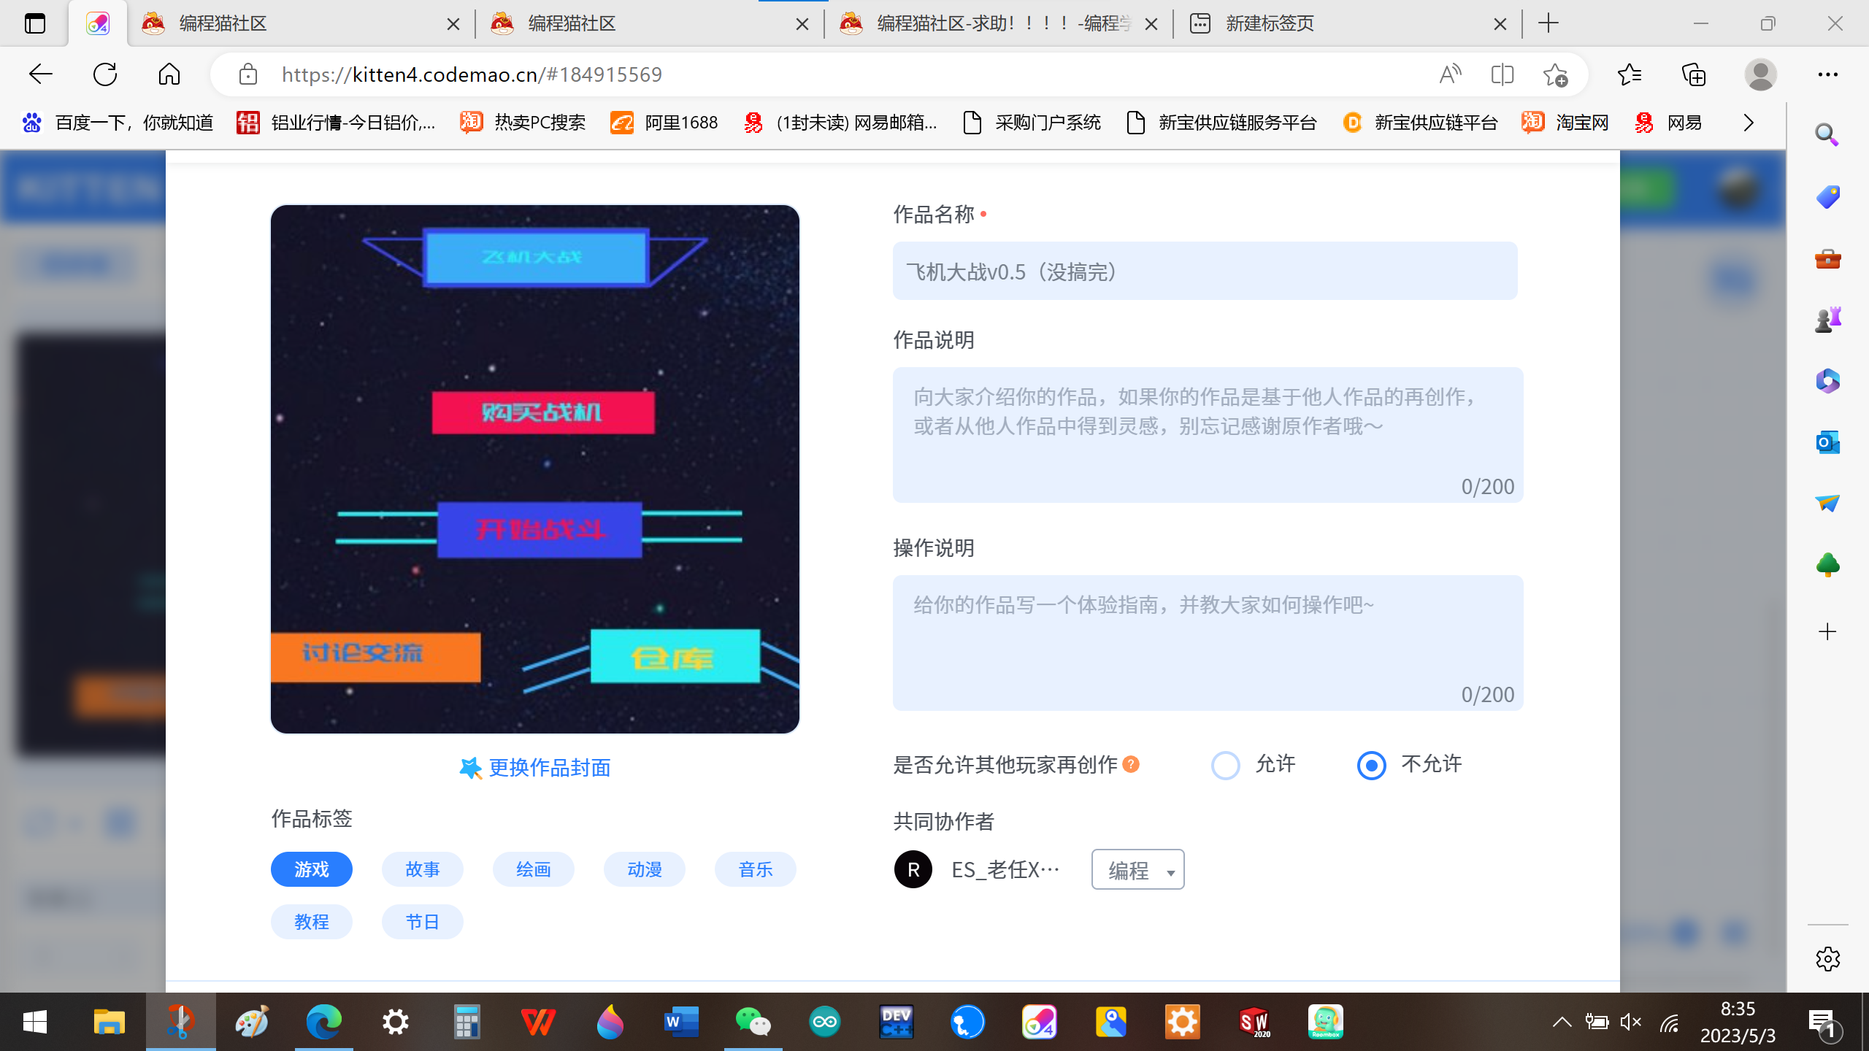This screenshot has height=1051, width=1869.
Task: Show hidden system tray icons
Action: (x=1562, y=1022)
